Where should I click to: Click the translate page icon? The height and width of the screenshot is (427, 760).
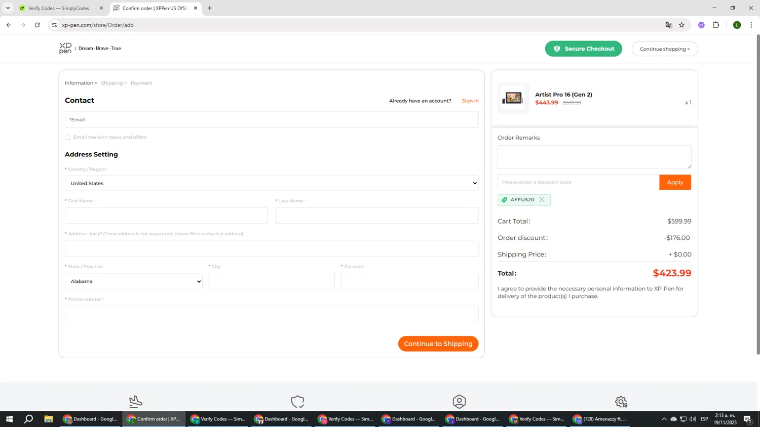click(x=669, y=25)
